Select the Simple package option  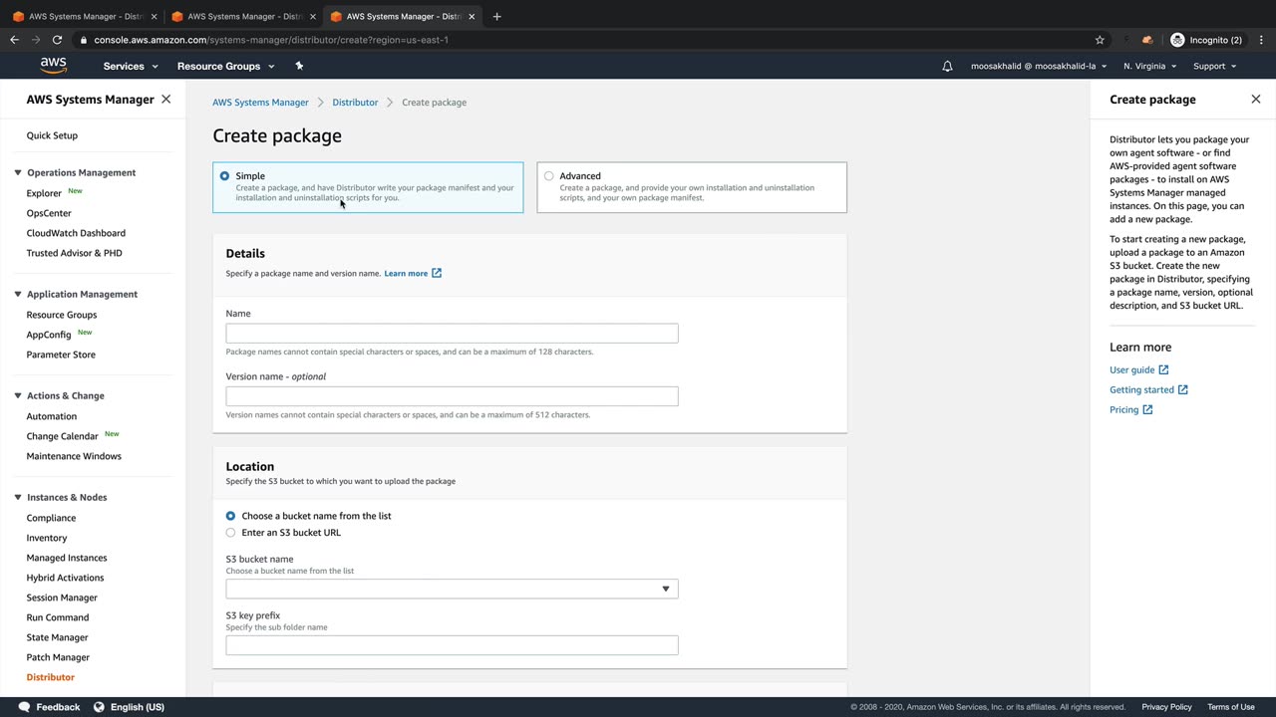tap(225, 176)
